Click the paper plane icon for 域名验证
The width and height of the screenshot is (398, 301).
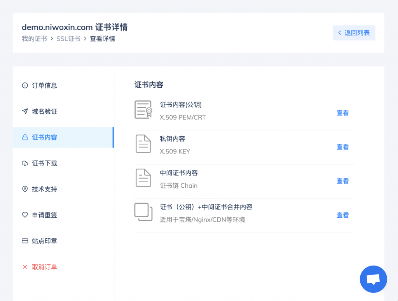25,112
